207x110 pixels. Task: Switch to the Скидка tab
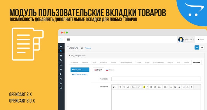138,62
